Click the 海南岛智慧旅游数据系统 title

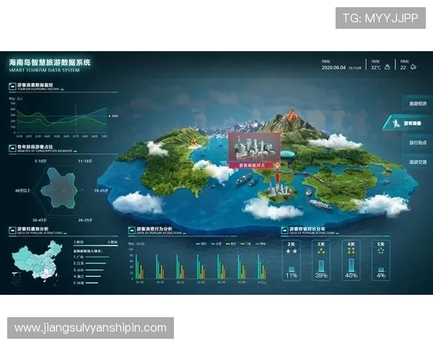50,63
